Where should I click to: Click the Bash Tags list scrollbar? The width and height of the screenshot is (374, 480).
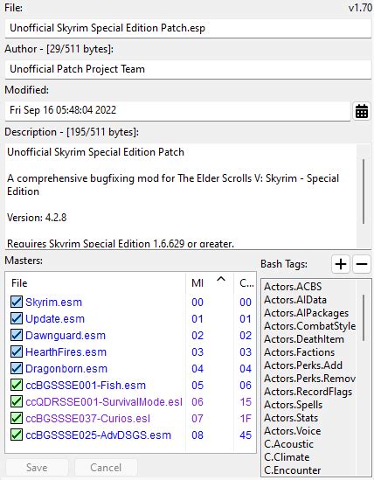coord(364,317)
